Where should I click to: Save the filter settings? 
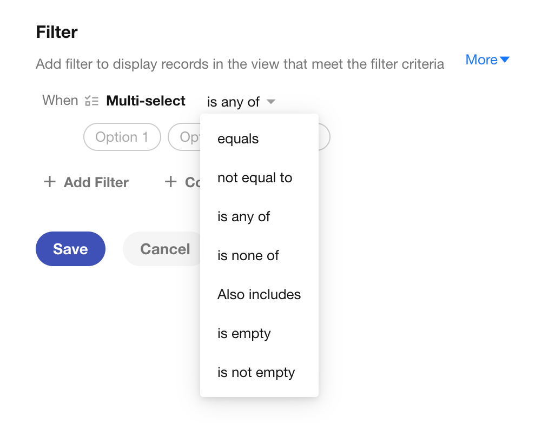click(x=70, y=249)
